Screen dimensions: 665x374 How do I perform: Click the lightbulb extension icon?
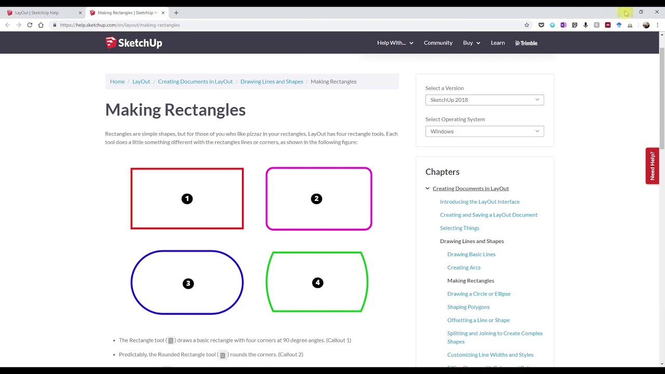[575, 25]
